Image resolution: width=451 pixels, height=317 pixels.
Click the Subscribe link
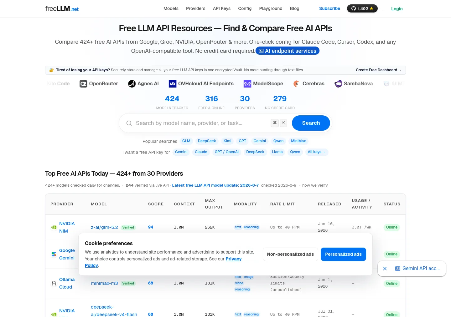(329, 8)
